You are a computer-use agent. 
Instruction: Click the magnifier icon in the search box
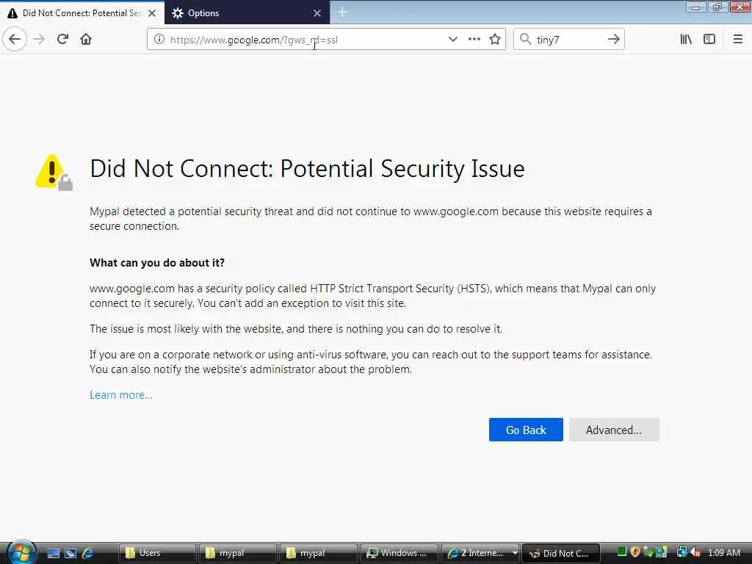point(526,40)
